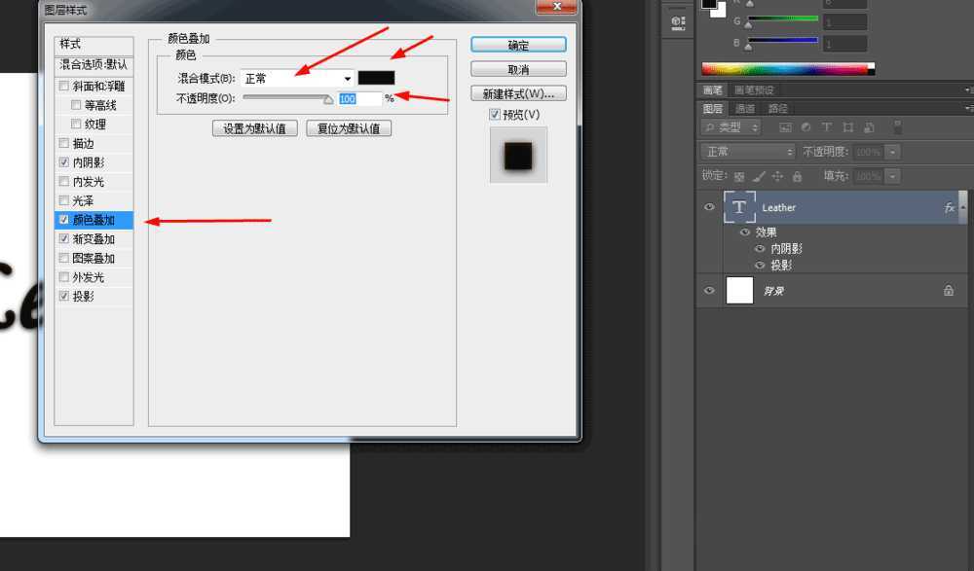Click the fx icon on Leather layer
This screenshot has height=571, width=974.
pos(950,207)
